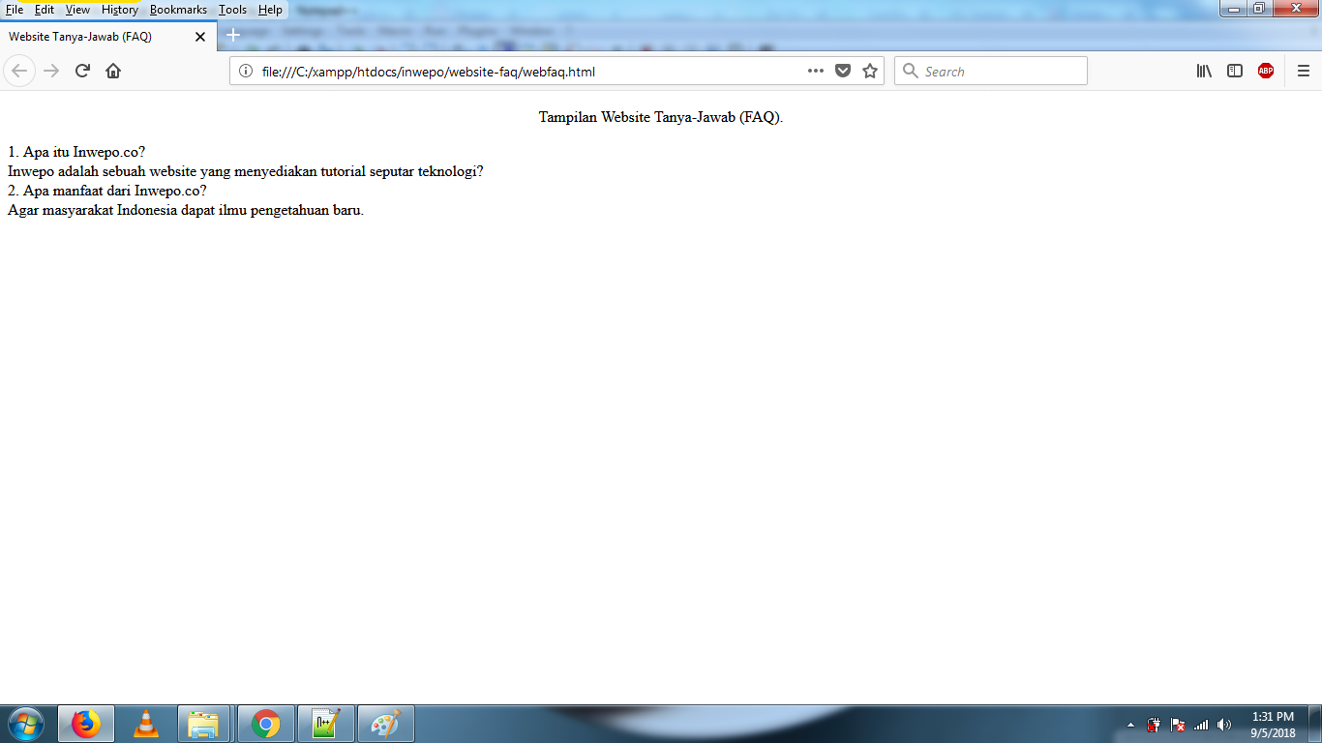The image size is (1322, 743).
Task: Open the File menu
Action: 15,10
